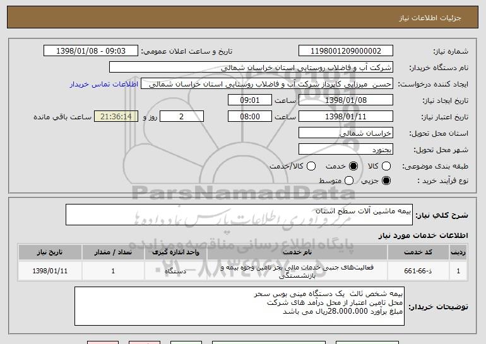Image resolution: width=486 pixels, height=344 pixels.
Task: Select the کالا/خدمت radio button
Action: point(311,167)
